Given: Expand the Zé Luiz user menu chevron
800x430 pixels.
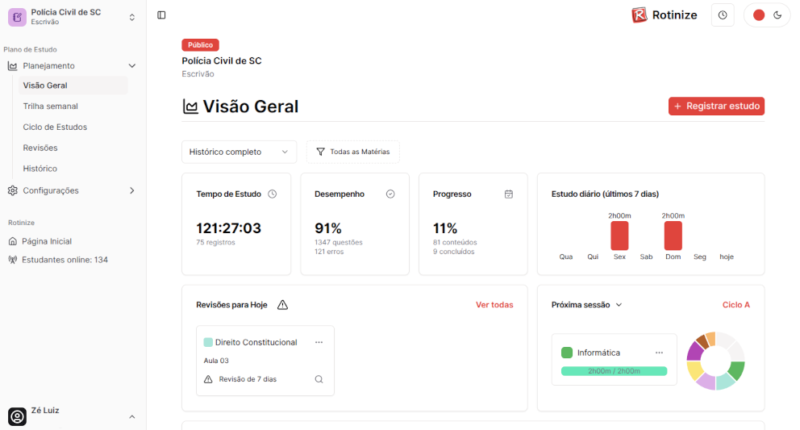Looking at the screenshot, I should (132, 417).
